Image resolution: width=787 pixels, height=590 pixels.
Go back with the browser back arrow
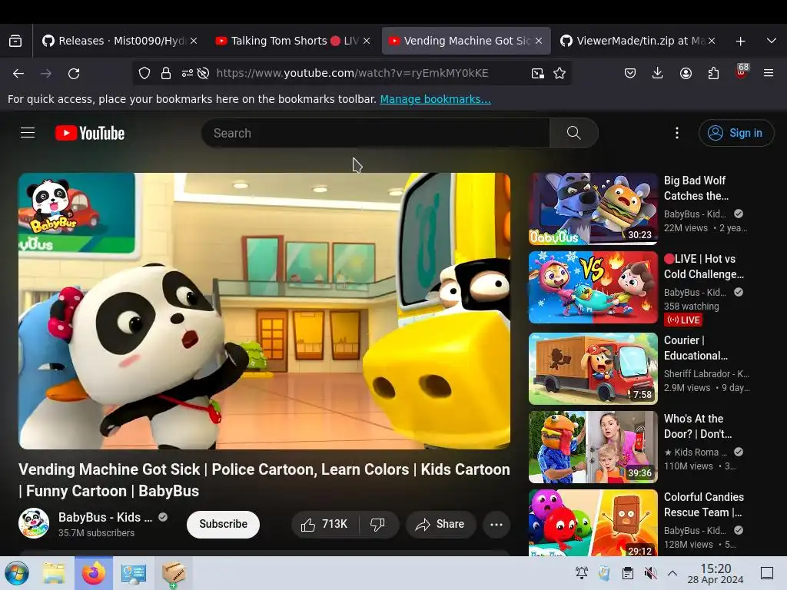(x=18, y=73)
